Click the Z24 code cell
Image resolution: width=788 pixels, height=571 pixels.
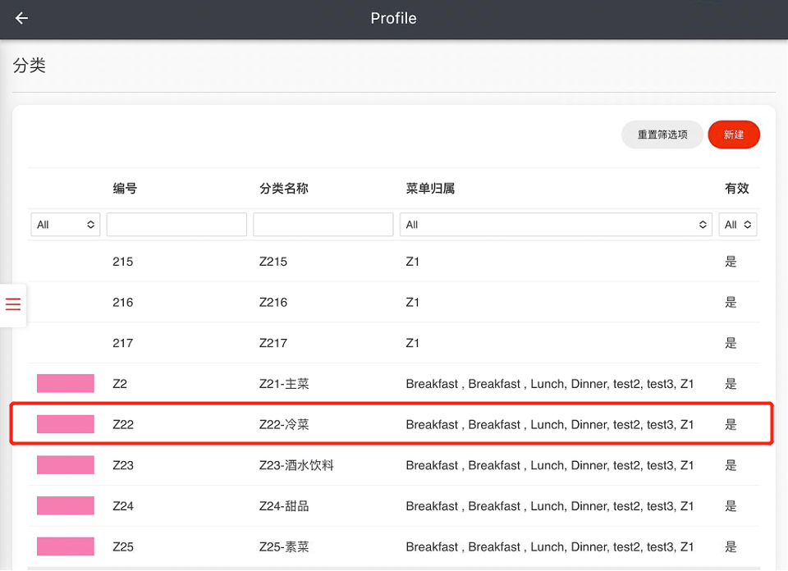click(123, 505)
